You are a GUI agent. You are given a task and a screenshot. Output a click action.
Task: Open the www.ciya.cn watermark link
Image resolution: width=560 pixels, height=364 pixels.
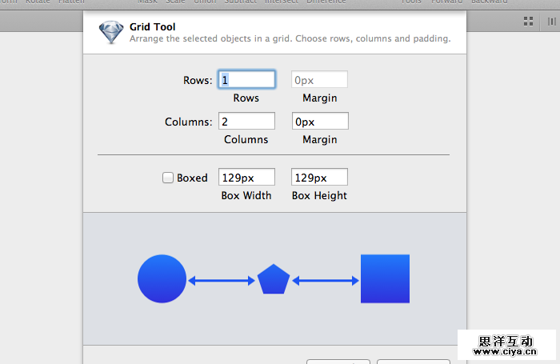pyautogui.click(x=506, y=350)
